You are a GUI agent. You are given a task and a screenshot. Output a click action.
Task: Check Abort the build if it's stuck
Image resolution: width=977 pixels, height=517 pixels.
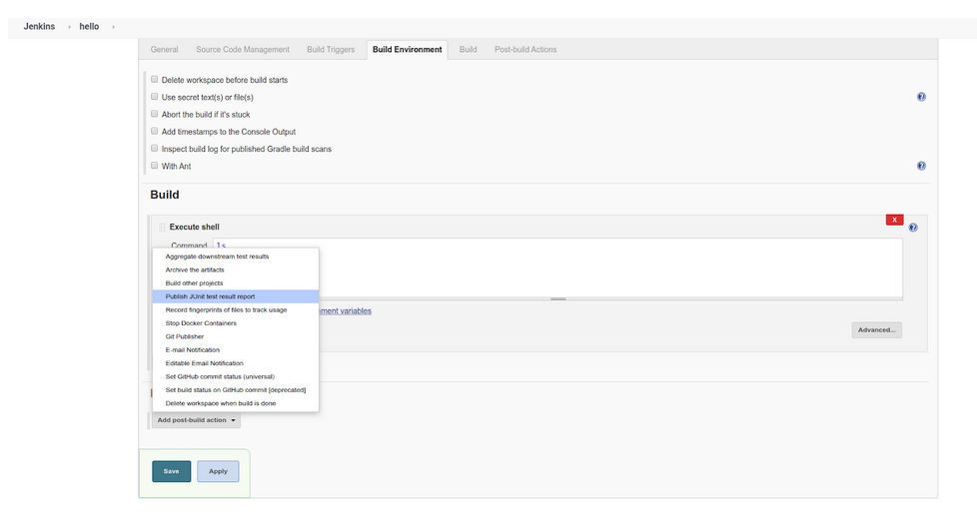(154, 114)
